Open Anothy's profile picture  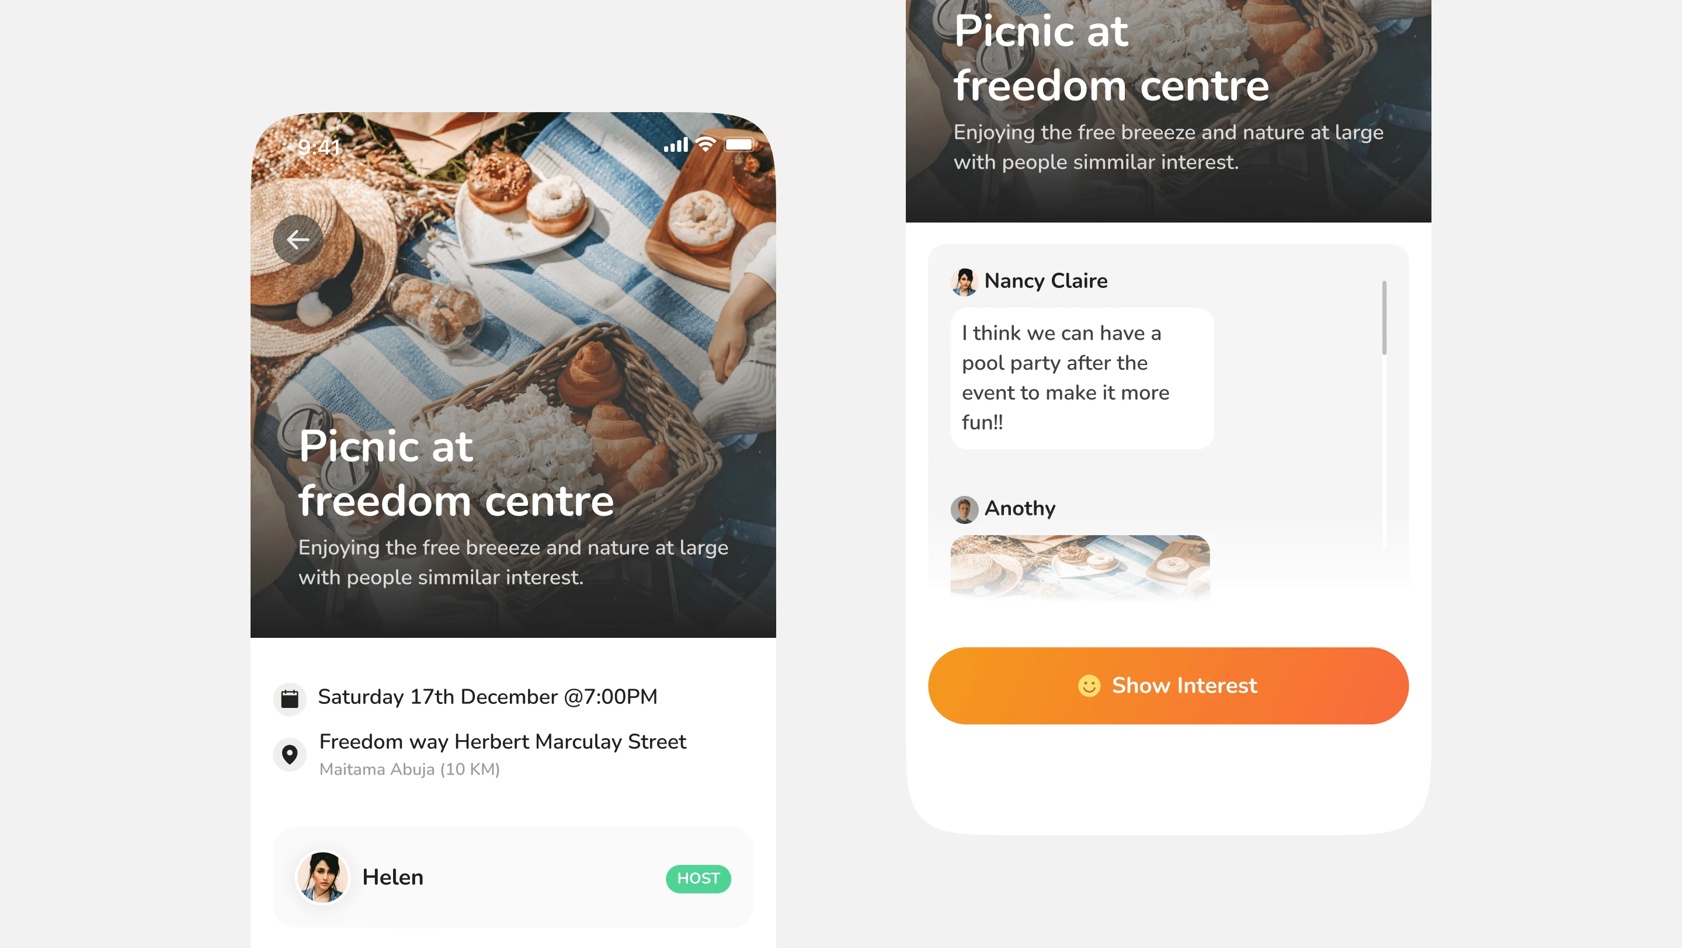coord(964,509)
